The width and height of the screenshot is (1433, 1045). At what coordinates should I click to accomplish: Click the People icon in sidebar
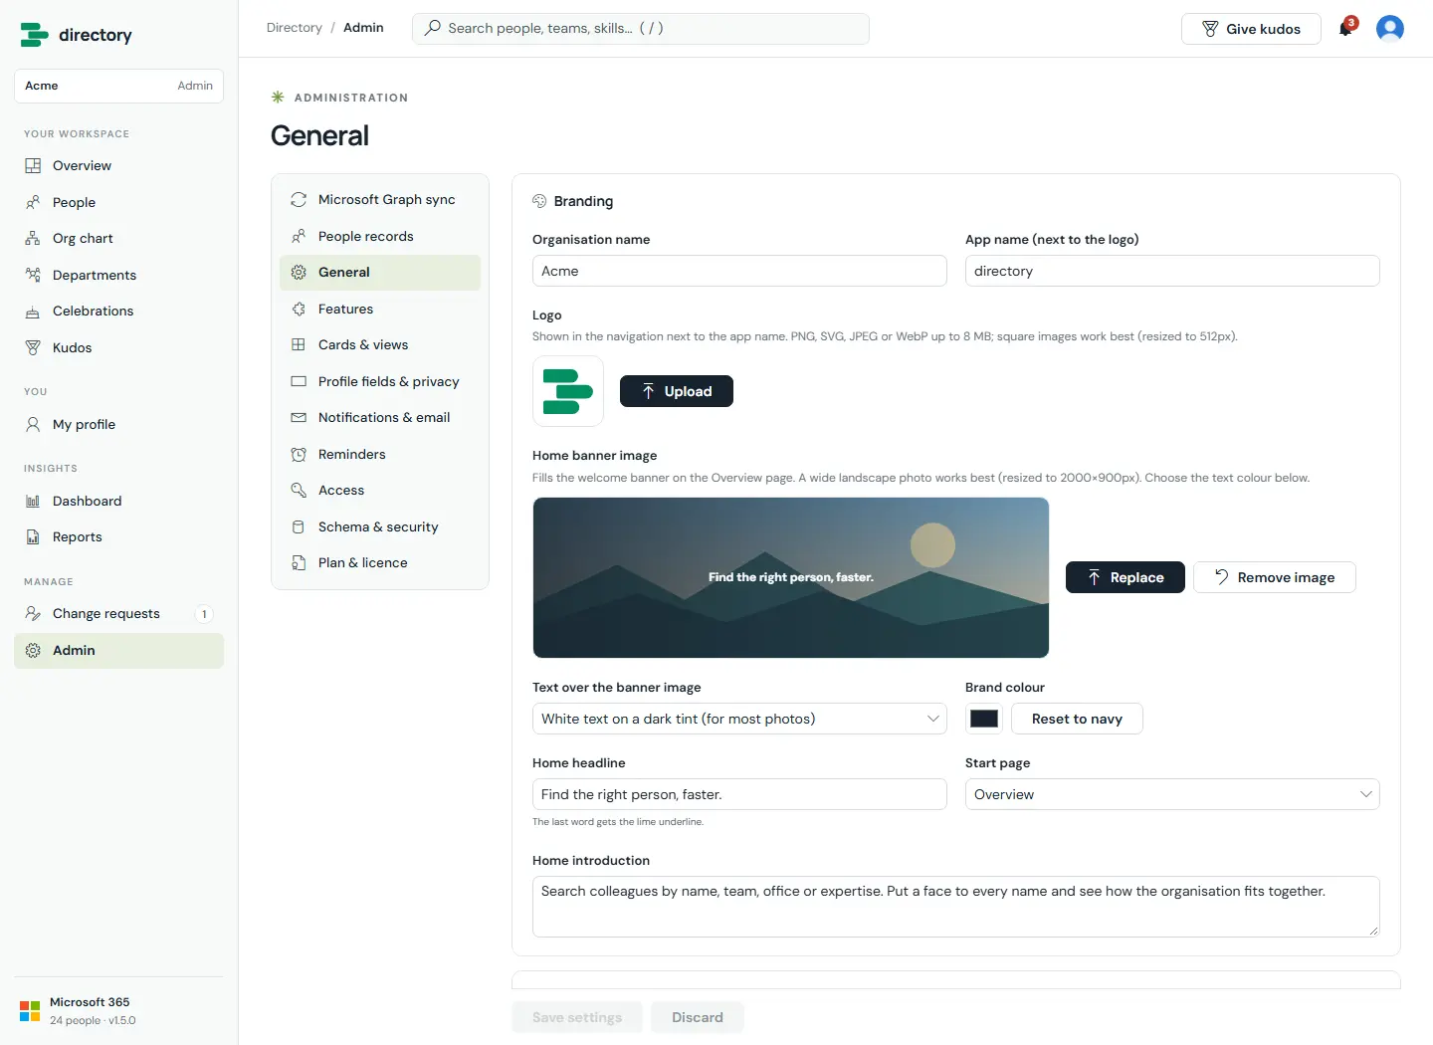coord(33,202)
